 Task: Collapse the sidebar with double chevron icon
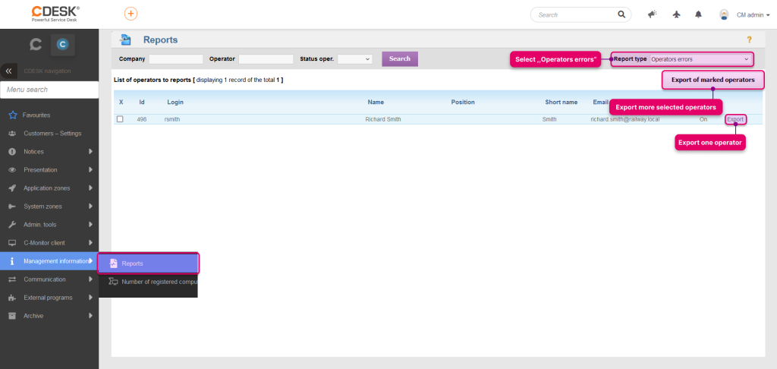8,71
